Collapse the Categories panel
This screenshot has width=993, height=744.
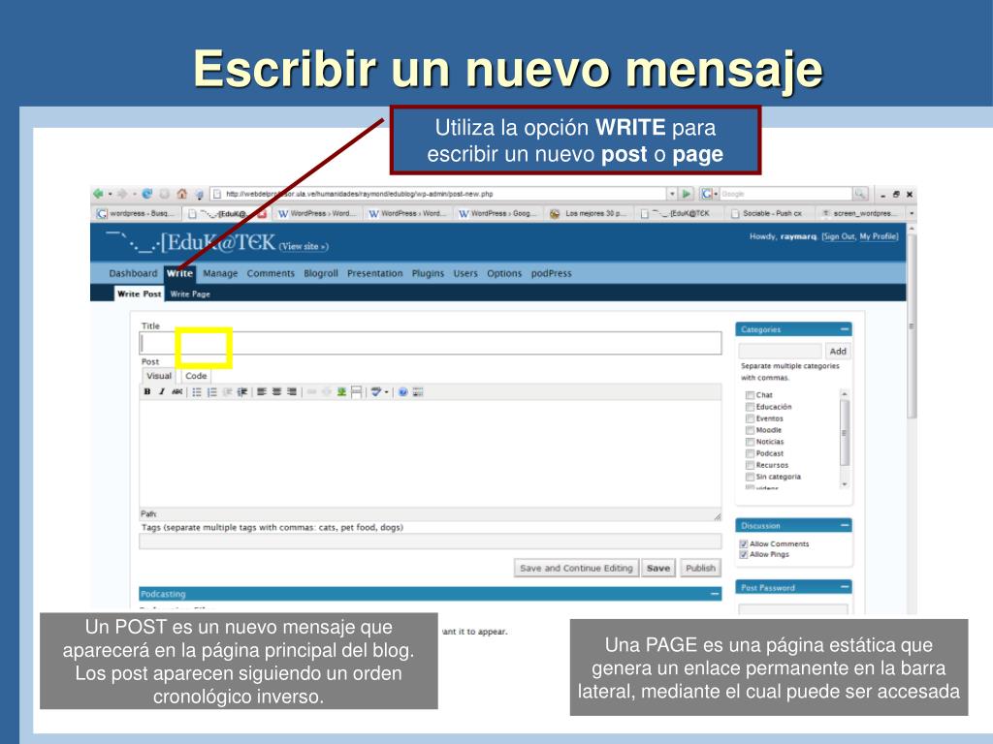(845, 329)
